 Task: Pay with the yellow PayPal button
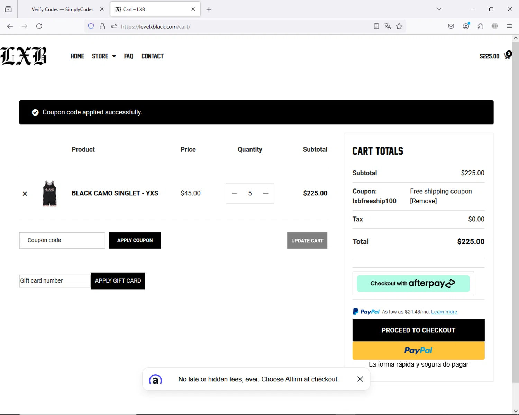(418, 351)
